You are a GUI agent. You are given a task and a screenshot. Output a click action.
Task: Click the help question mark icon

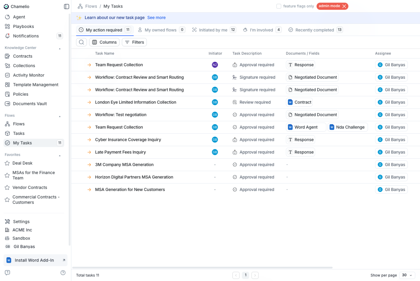click(x=63, y=273)
